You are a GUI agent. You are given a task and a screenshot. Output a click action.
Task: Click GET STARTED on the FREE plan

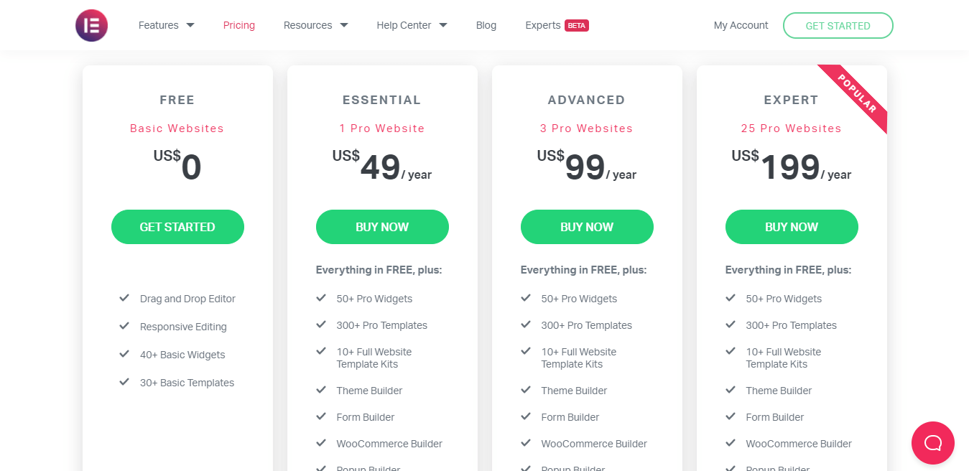(177, 226)
